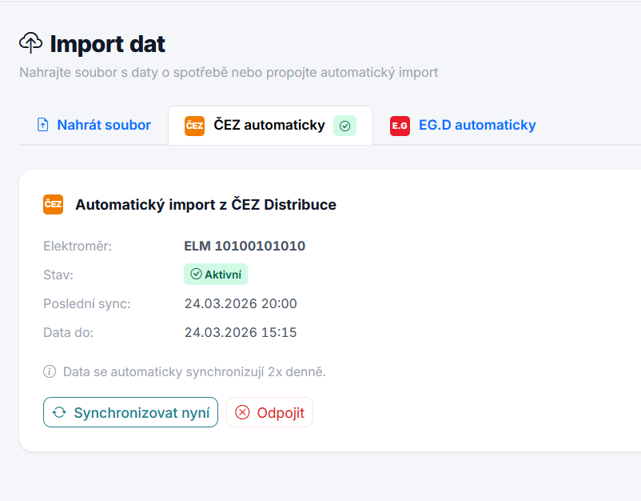Click the info icon before sync note
This screenshot has width=641, height=501.
pyautogui.click(x=50, y=371)
